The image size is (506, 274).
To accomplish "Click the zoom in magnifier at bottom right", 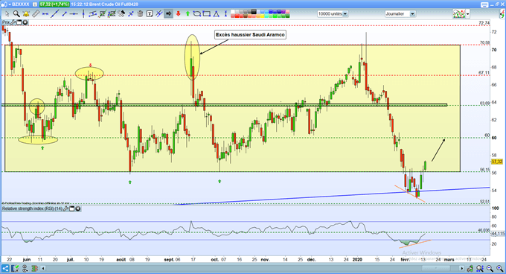I will (x=500, y=268).
